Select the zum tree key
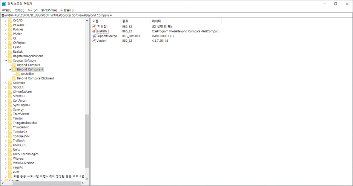Image resolution: width=353 pixels, height=186 pixels. (x=16, y=172)
